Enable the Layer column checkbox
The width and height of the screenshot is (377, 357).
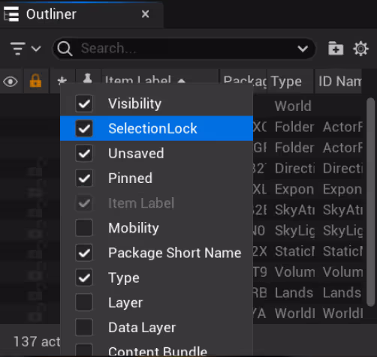[x=84, y=303]
